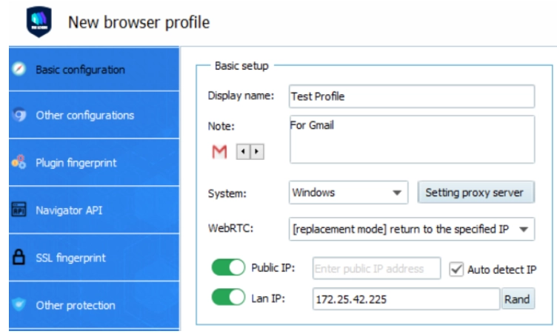The height and width of the screenshot is (334, 557).
Task: Open the Basic configuration tab
Action: point(94,69)
